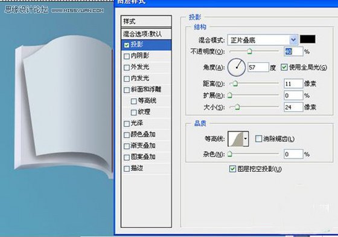Open the 混合模式 blend mode dropdown
338x237 pixels.
pyautogui.click(x=263, y=40)
